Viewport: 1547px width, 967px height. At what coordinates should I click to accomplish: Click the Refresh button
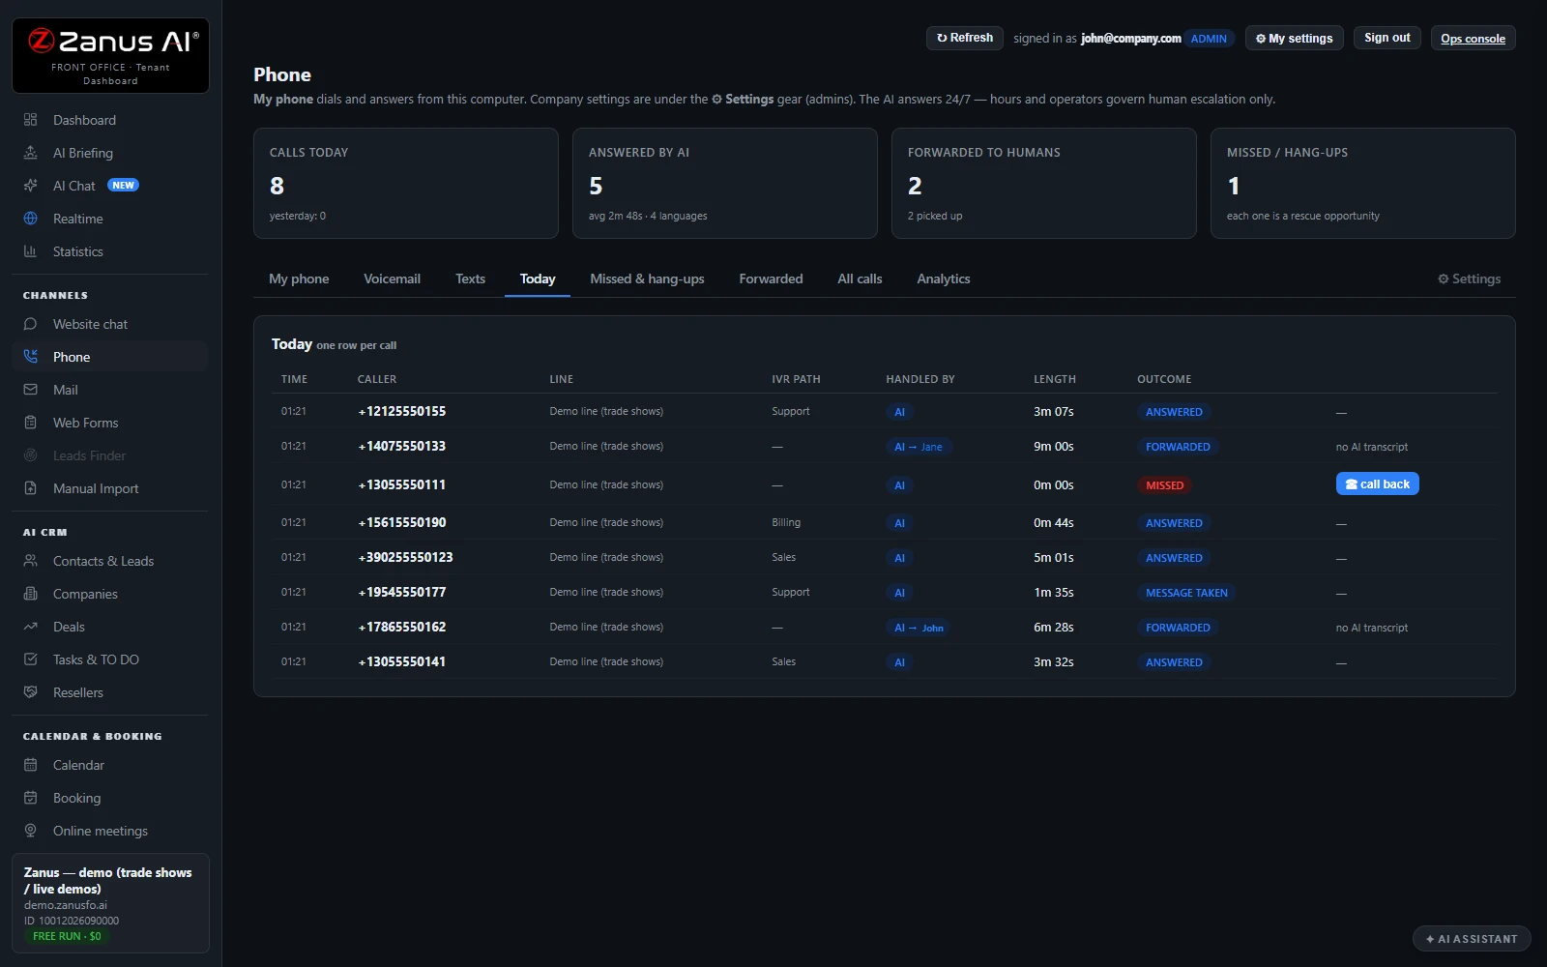[964, 38]
